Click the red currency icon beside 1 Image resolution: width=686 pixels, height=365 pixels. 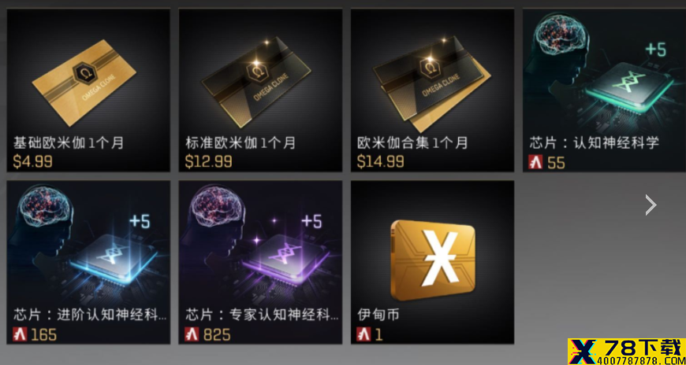click(x=364, y=334)
